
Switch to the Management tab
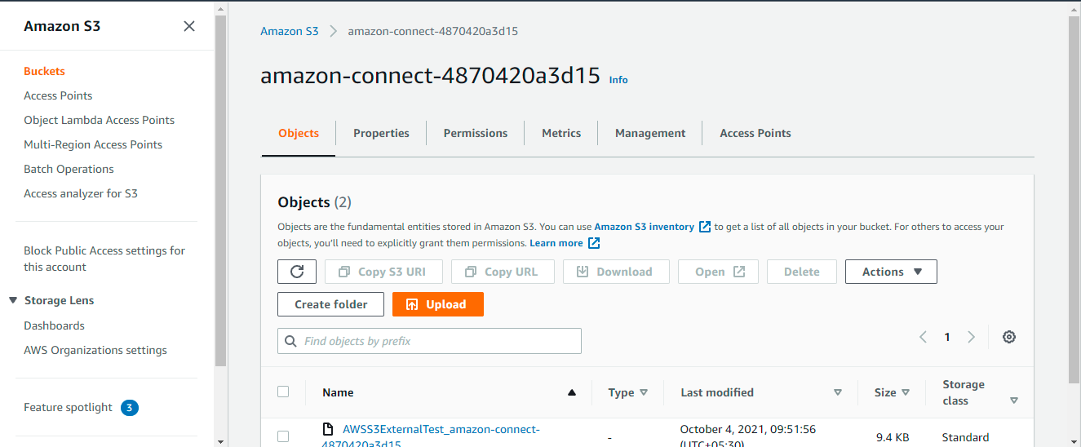[x=650, y=133]
